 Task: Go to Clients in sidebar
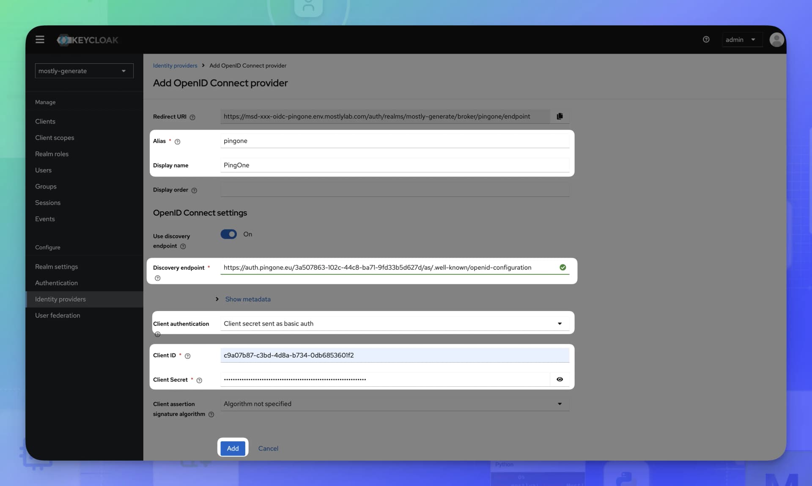pos(45,121)
